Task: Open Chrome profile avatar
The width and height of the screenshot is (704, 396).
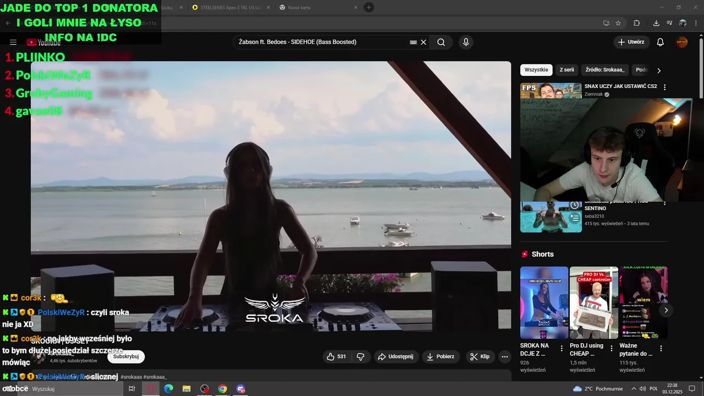Action: tap(683, 23)
